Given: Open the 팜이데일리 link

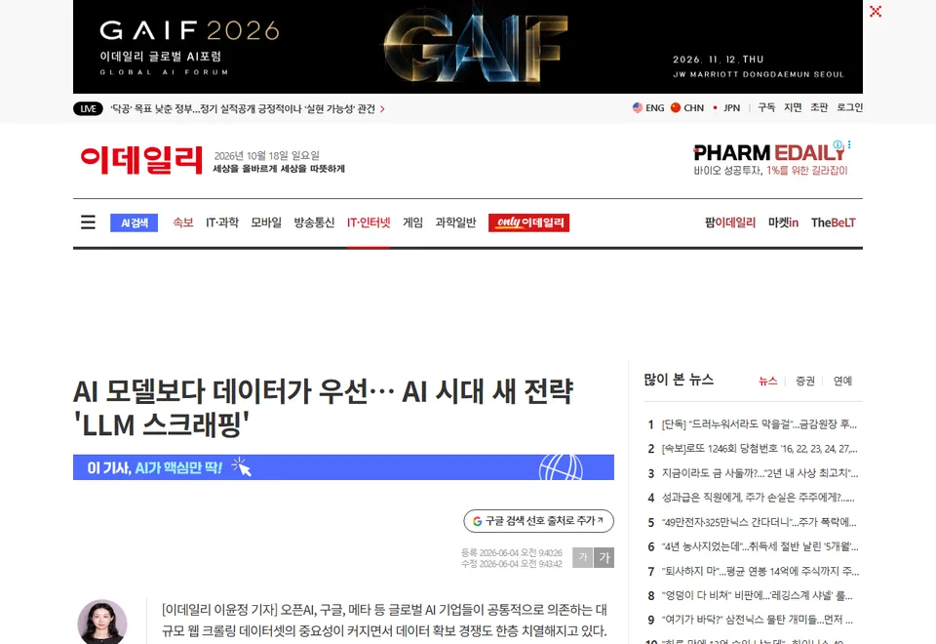Looking at the screenshot, I should click(730, 222).
